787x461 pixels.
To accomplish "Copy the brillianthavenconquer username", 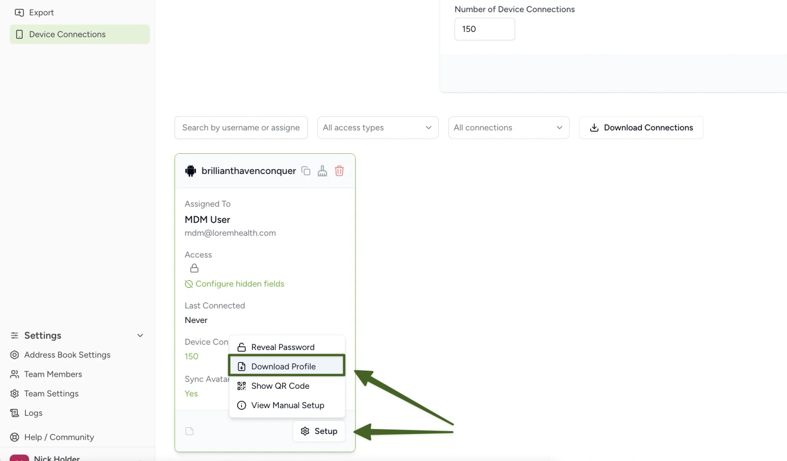I will pyautogui.click(x=306, y=171).
